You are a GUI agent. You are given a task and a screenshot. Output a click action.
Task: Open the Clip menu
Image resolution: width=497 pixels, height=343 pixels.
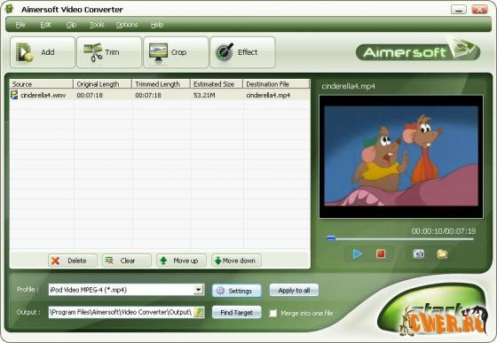click(71, 25)
